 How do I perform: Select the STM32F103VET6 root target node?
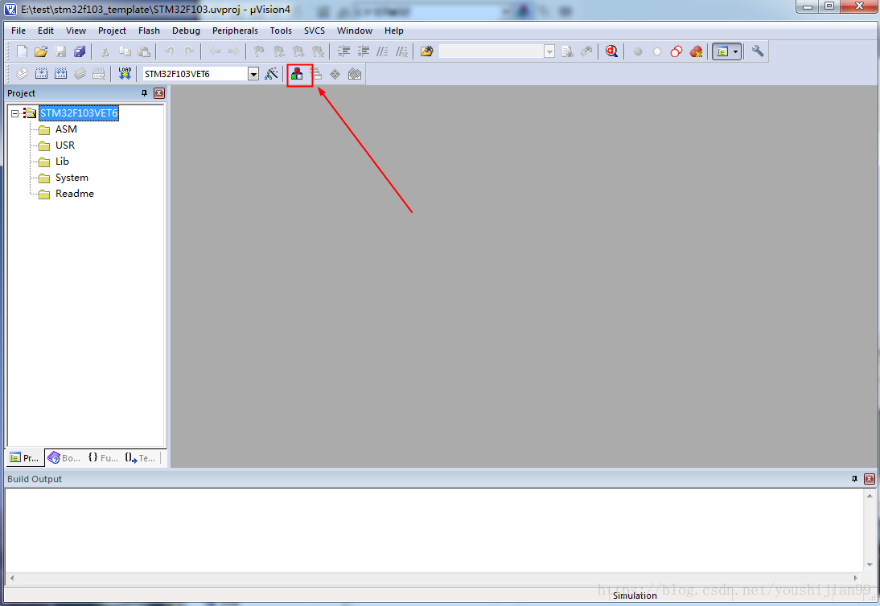79,113
